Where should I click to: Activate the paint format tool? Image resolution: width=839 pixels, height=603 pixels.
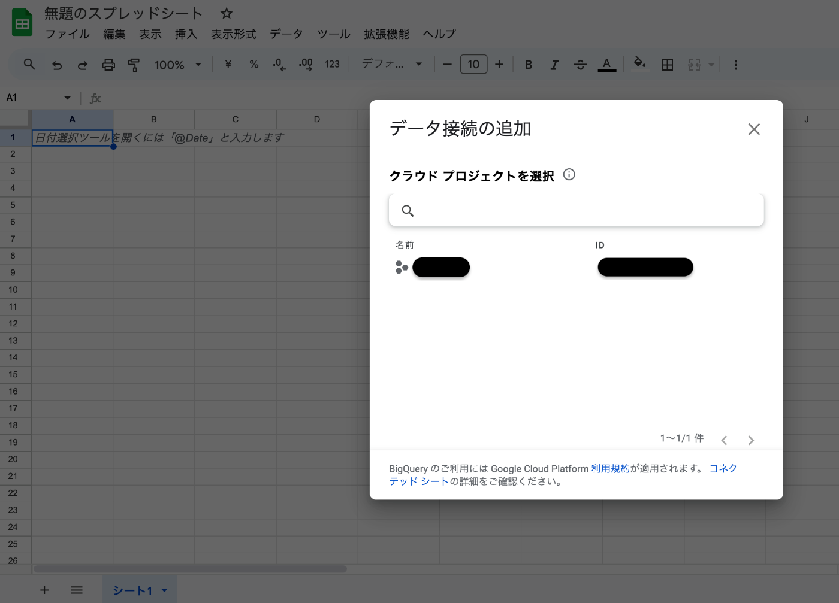click(x=134, y=64)
